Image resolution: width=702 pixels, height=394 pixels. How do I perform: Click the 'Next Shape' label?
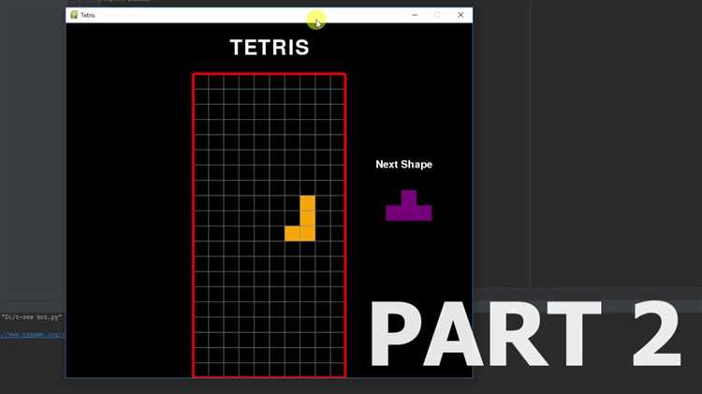click(403, 165)
